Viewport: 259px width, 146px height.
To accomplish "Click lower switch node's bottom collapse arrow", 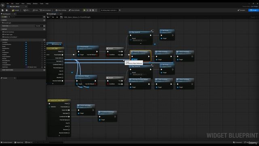I will [59, 135].
